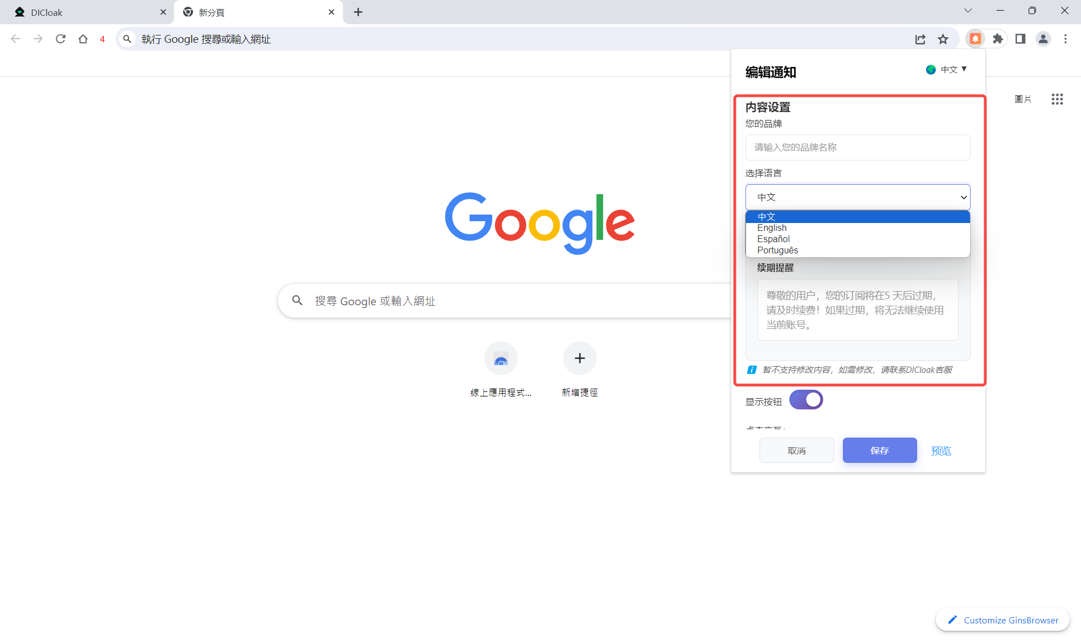
Task: Open the 線上應用程式 shortcut icon
Action: pyautogui.click(x=501, y=358)
